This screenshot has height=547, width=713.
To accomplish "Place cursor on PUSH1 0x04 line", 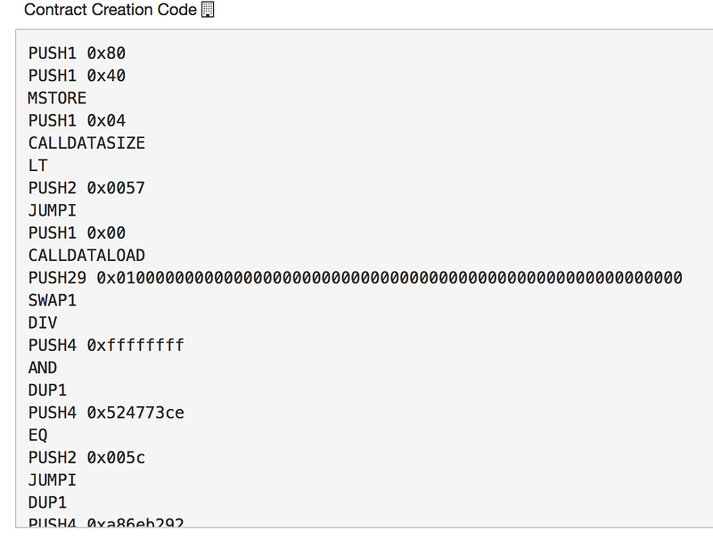I will (x=77, y=120).
